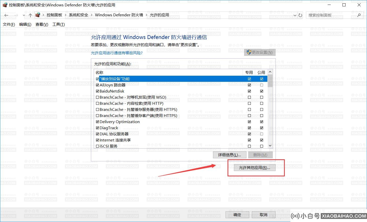The image size is (367, 222).
Task: Click the 更改设置(N) shield button
Action: 260,53
